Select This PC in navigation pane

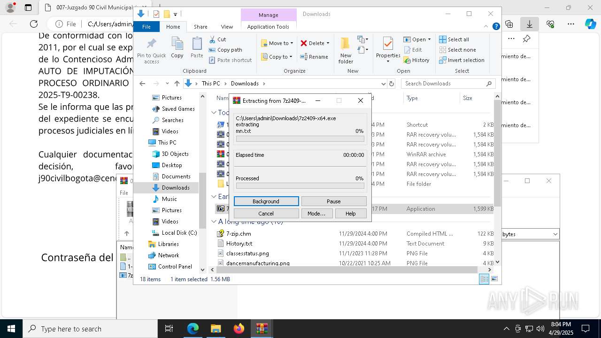tap(162, 143)
